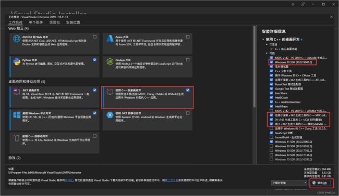Click the Node.js workload logo icon
This screenshot has width=339, height=196.
click(x=110, y=62)
